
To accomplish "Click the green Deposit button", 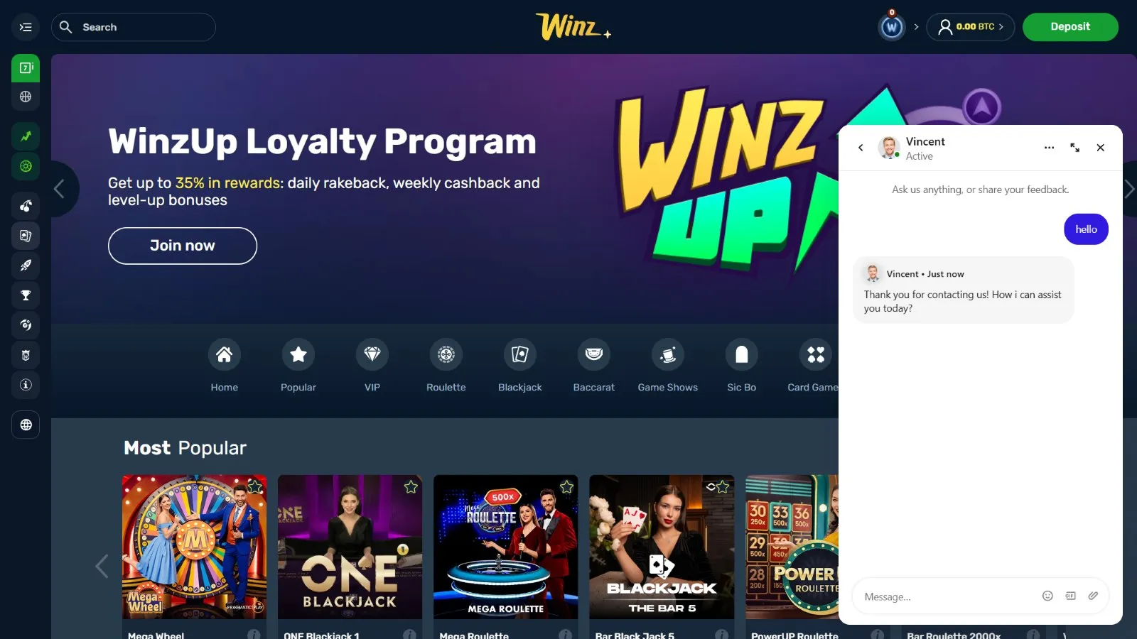I will [1070, 27].
